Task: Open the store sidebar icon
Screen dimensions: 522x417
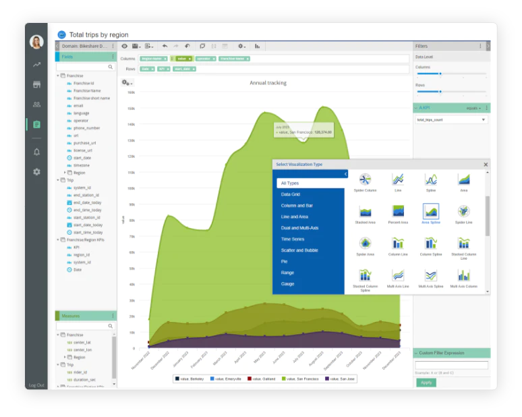Action: [x=36, y=84]
